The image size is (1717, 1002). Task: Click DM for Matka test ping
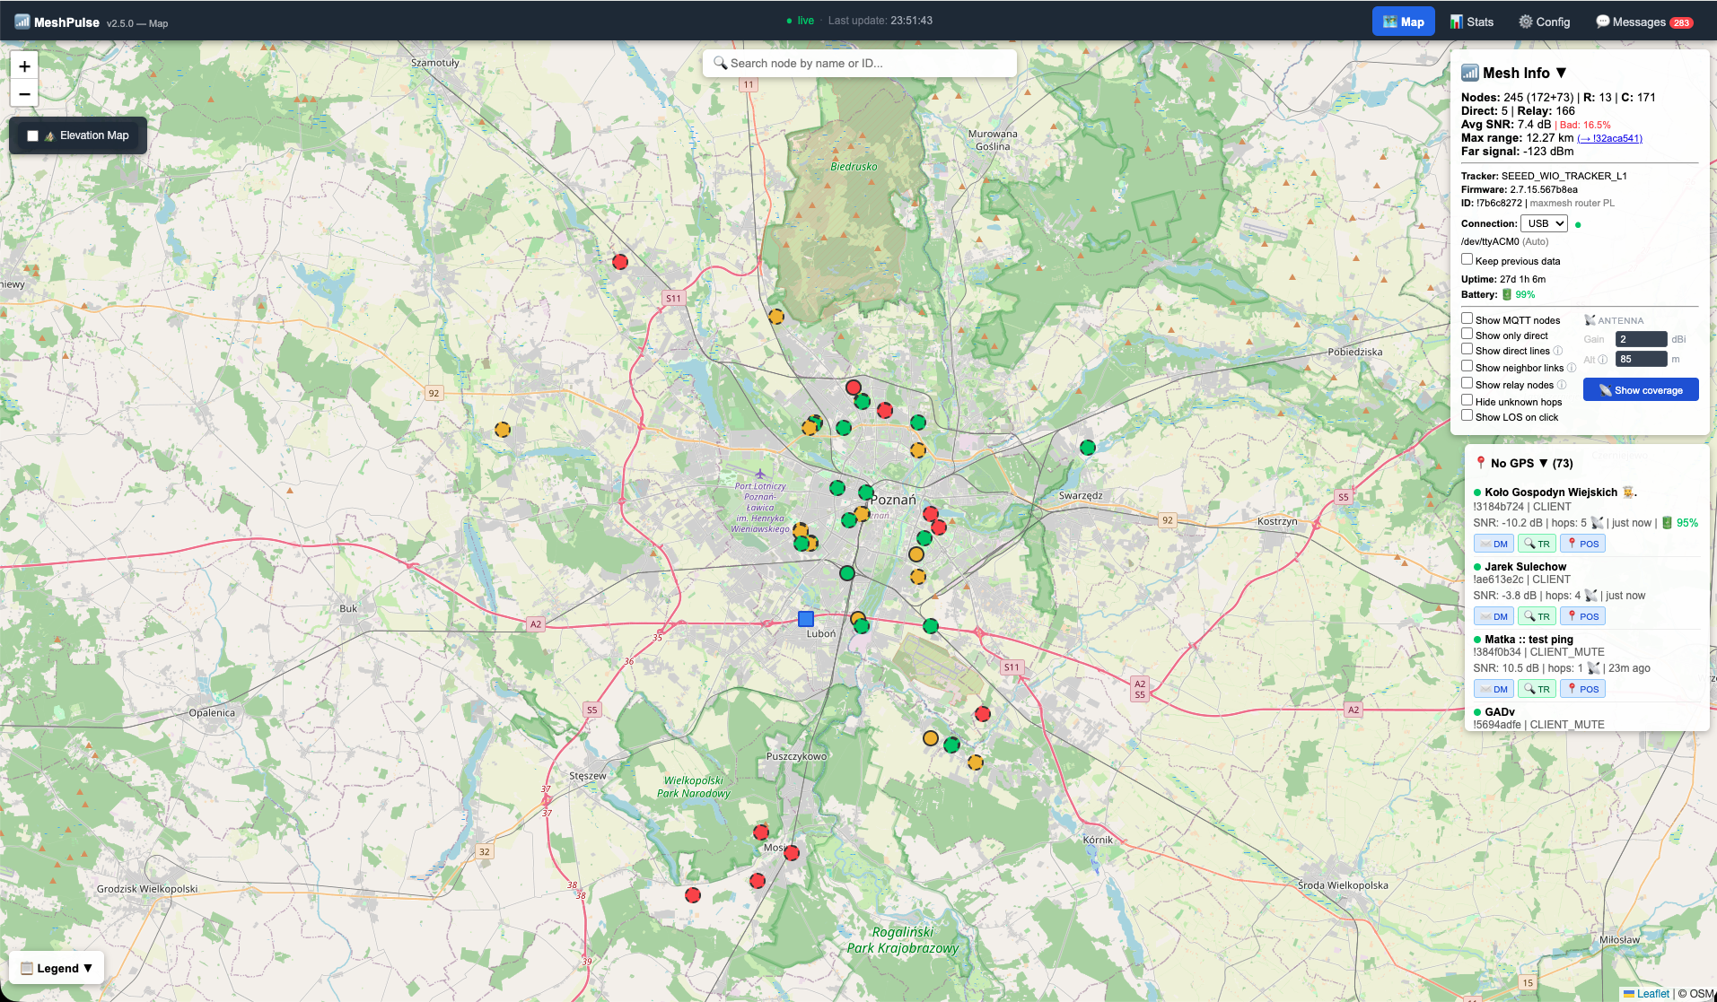click(1494, 689)
